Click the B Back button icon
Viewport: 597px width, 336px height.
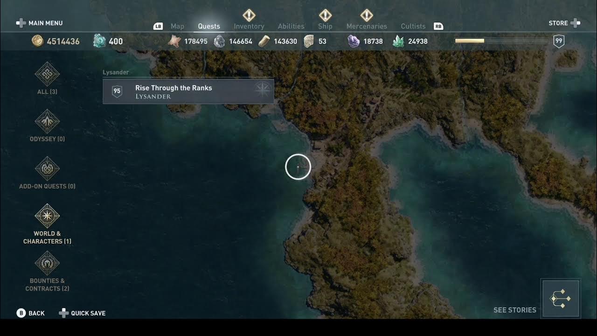[x=21, y=313]
